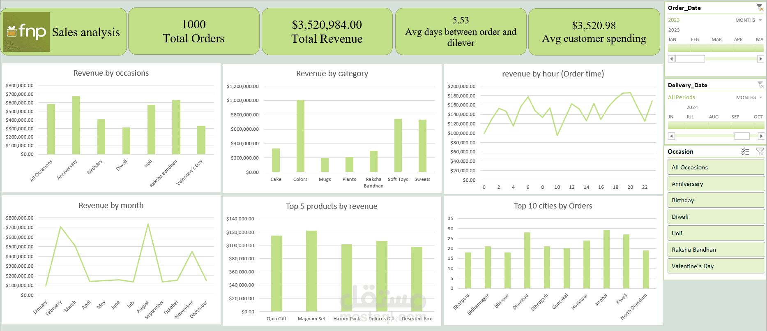The width and height of the screenshot is (767, 331).
Task: Click the Diwali bar in occasions chart
Action: click(126, 141)
